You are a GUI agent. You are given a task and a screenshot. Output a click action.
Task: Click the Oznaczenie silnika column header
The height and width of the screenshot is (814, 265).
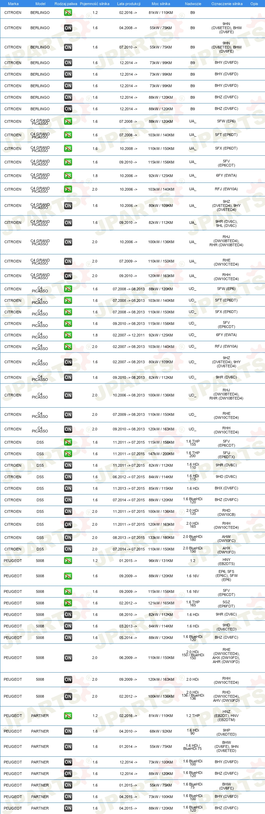point(227,4)
